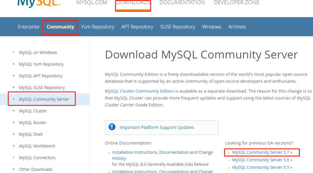The width and height of the screenshot is (313, 173).
Task: Open the first Documentation link for 8.0
Action: click(x=174, y=152)
